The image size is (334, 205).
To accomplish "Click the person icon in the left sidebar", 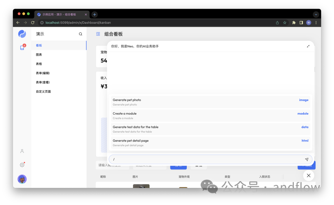I will [22, 151].
